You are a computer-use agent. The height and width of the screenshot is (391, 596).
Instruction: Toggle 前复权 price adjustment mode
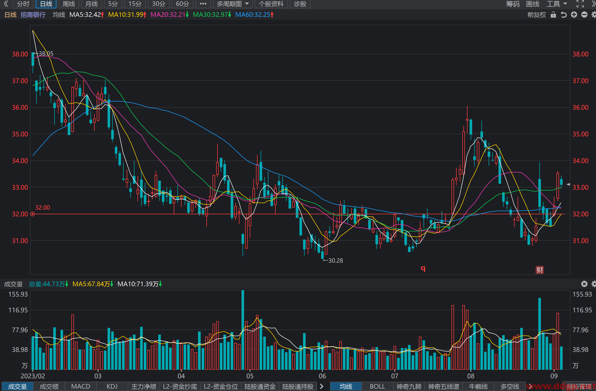click(x=537, y=15)
